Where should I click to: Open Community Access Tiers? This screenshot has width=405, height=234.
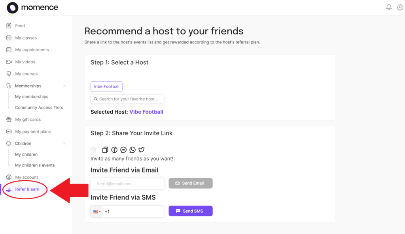(39, 107)
